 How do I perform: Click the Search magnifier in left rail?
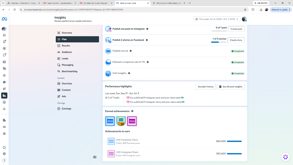pos(4,148)
